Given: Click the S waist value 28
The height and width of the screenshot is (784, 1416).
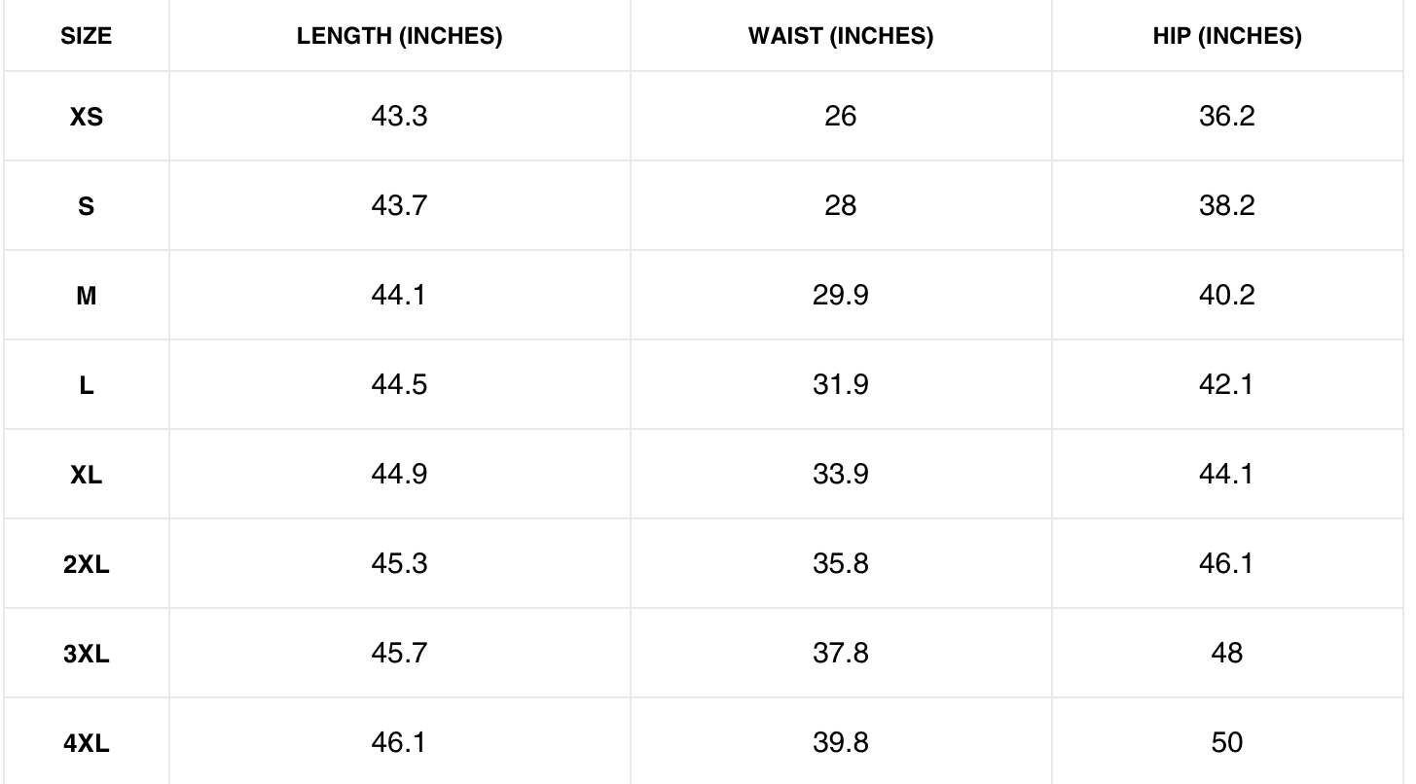Looking at the screenshot, I should coord(840,206).
